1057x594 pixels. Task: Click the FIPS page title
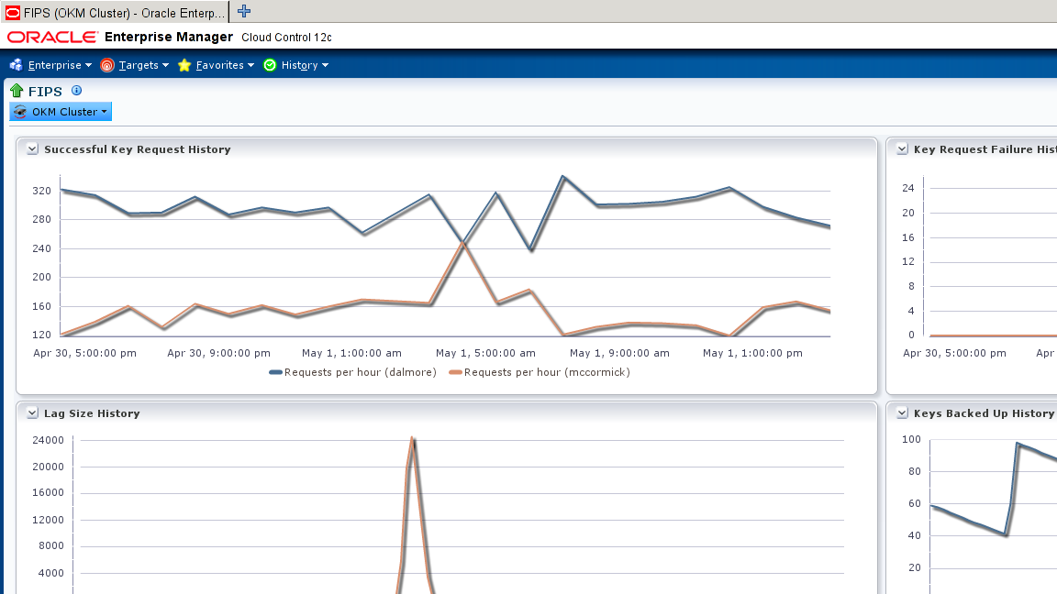(x=45, y=92)
